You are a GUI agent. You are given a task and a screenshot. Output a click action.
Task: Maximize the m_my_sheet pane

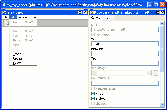click(80, 12)
